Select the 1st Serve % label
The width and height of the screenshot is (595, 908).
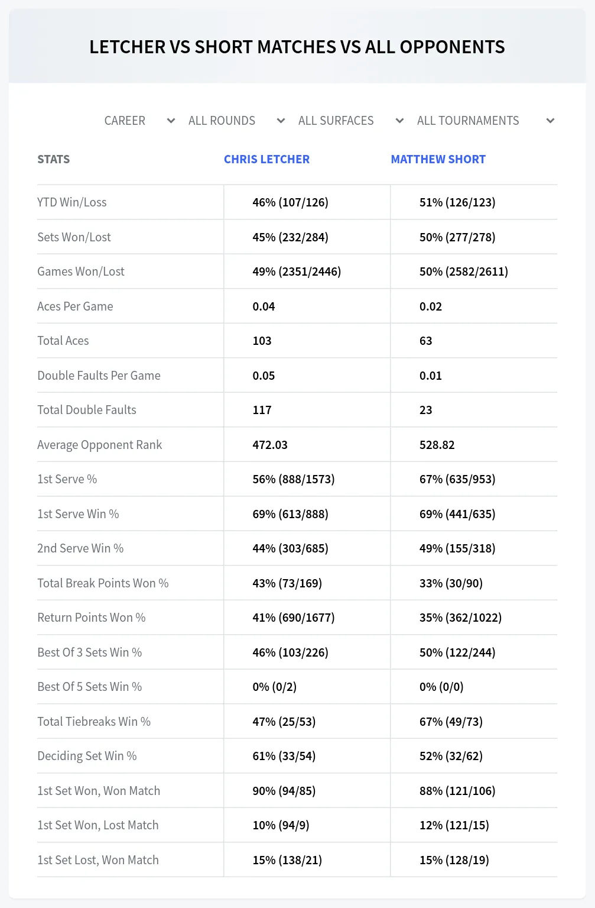(x=67, y=479)
